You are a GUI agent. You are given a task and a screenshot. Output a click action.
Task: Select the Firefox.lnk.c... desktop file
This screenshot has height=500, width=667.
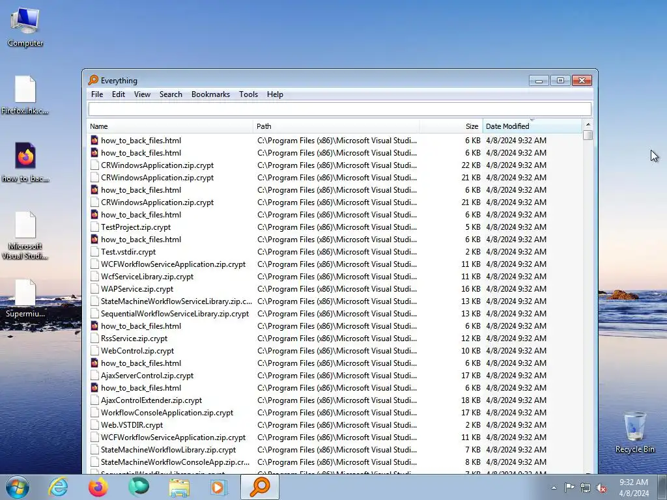coord(25,94)
